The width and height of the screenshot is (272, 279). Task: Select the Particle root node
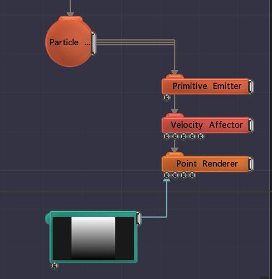click(69, 43)
